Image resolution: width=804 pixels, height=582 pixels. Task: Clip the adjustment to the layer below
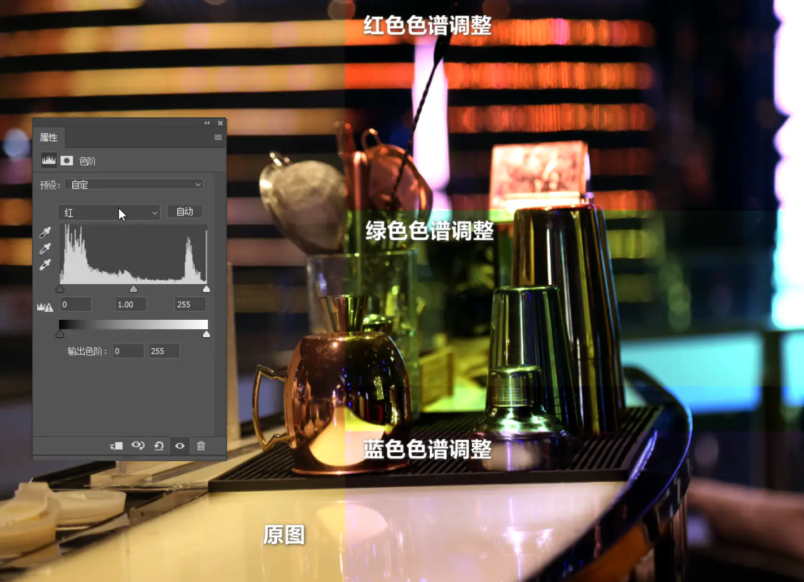point(116,446)
